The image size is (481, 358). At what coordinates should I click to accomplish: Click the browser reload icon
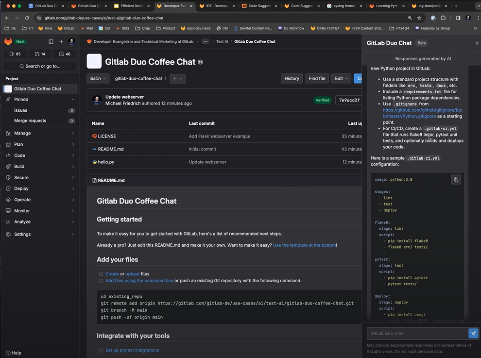point(27,18)
